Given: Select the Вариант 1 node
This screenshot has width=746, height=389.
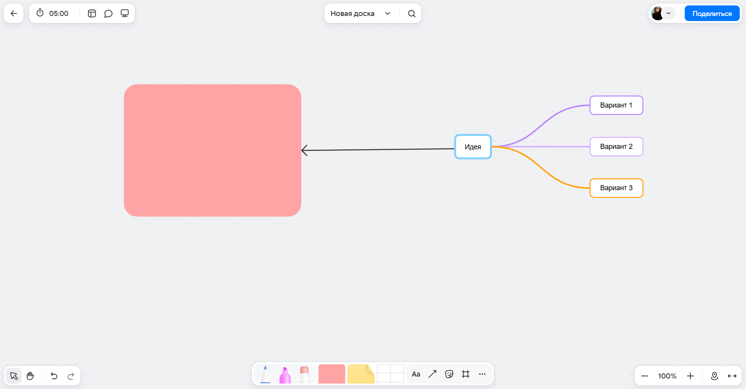Looking at the screenshot, I should click(616, 105).
